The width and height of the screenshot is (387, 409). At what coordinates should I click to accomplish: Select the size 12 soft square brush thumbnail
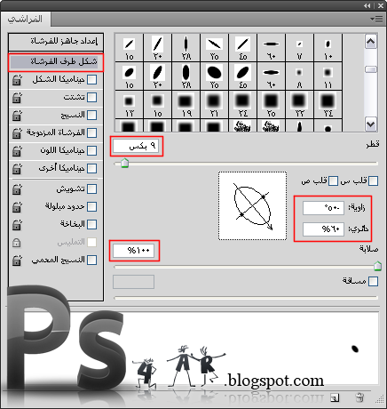tap(129, 104)
